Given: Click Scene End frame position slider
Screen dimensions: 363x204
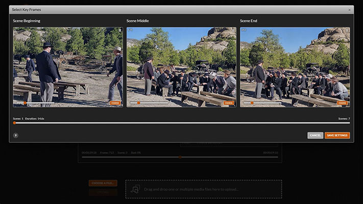Looking at the screenshot, I should pyautogui.click(x=262, y=103).
